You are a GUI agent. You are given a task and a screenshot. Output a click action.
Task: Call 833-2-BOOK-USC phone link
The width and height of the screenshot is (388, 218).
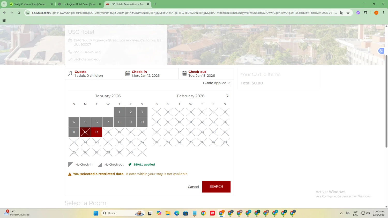tap(87, 52)
